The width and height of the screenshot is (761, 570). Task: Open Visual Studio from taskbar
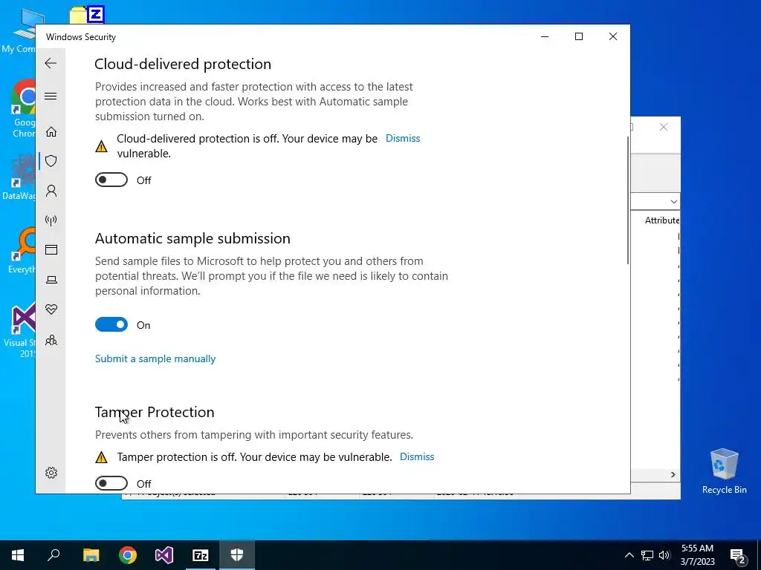[164, 555]
